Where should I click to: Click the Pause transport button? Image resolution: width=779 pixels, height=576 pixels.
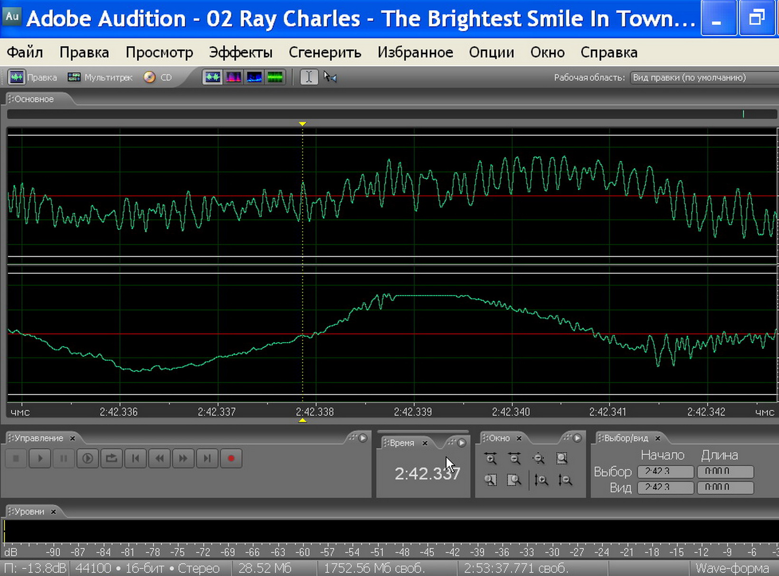[x=64, y=459]
